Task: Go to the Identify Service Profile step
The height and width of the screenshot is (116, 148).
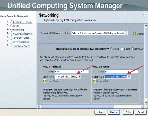Action: click(x=22, y=22)
